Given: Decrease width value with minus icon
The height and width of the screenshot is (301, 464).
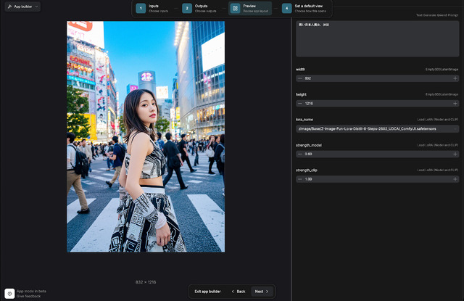Looking at the screenshot, I should coord(300,78).
